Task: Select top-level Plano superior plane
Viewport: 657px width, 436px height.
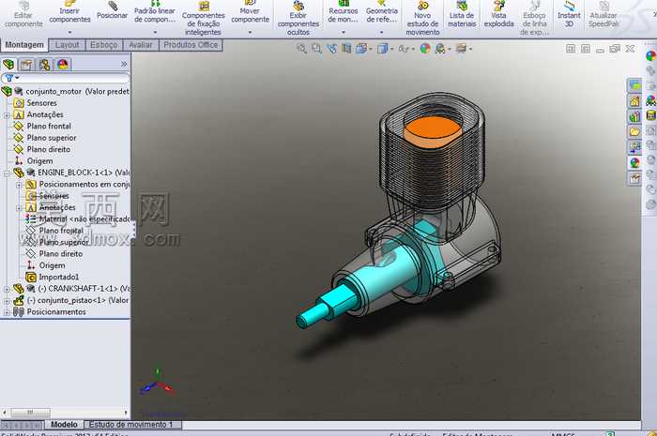Action: coord(45,138)
